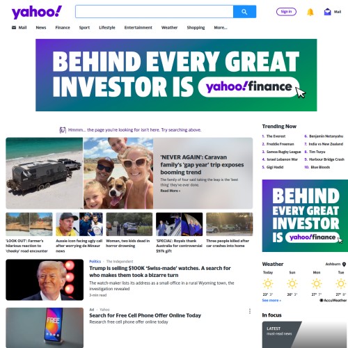Go to the Entertainment section
Viewport: 348px width, 348px height.
click(x=139, y=28)
